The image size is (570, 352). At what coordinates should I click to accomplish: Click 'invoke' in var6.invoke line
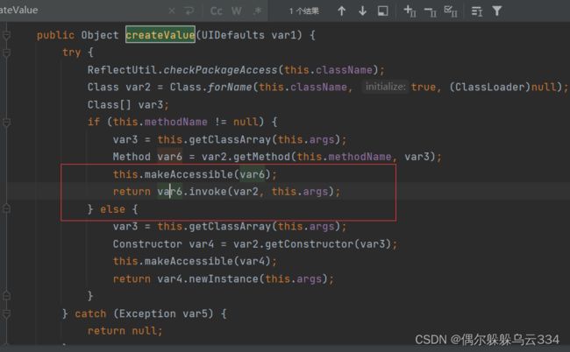(208, 191)
